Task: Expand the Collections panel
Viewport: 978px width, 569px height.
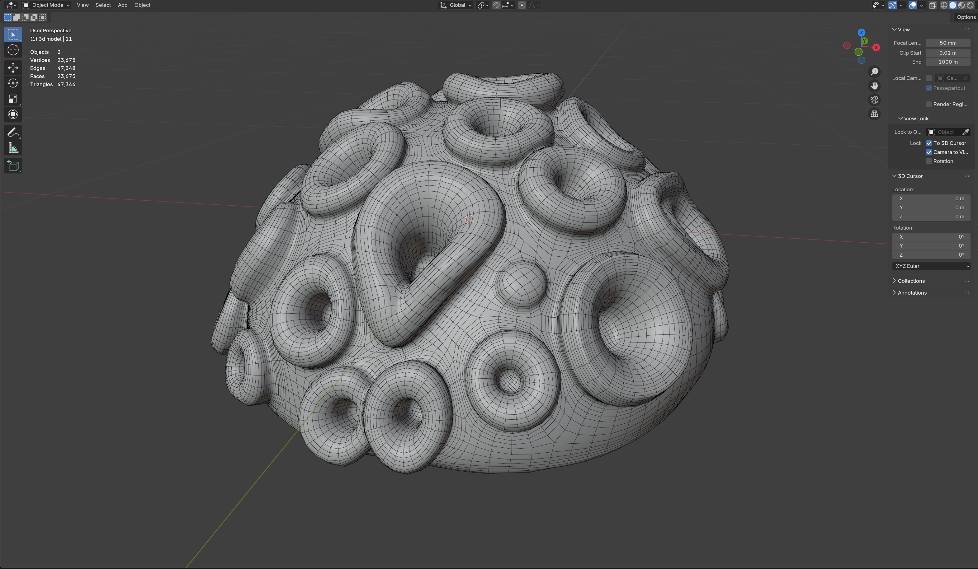Action: (911, 281)
